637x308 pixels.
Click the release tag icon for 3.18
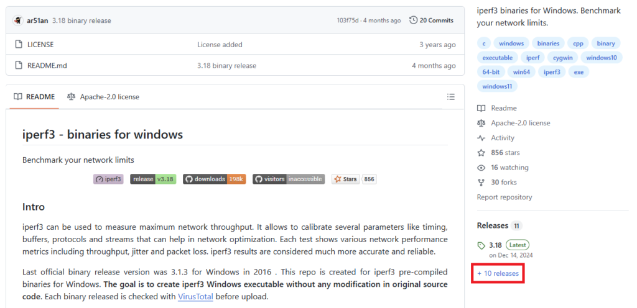[481, 245]
